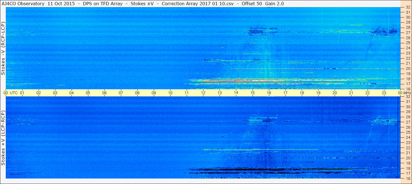Pick the 03 hour tick on time axis

pyautogui.click(x=55, y=93)
